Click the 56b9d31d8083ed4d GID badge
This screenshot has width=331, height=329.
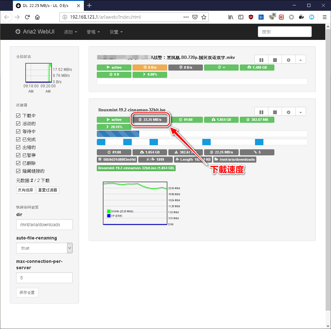click(117, 159)
